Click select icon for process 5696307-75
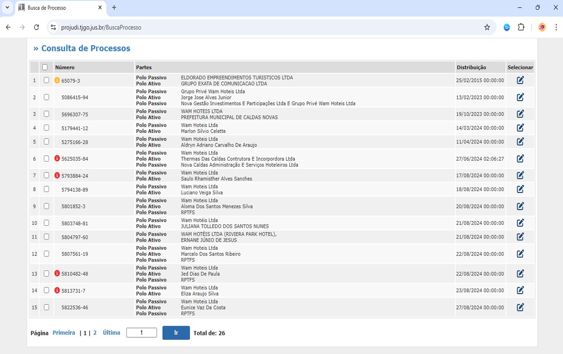This screenshot has width=563, height=354. coord(520,114)
